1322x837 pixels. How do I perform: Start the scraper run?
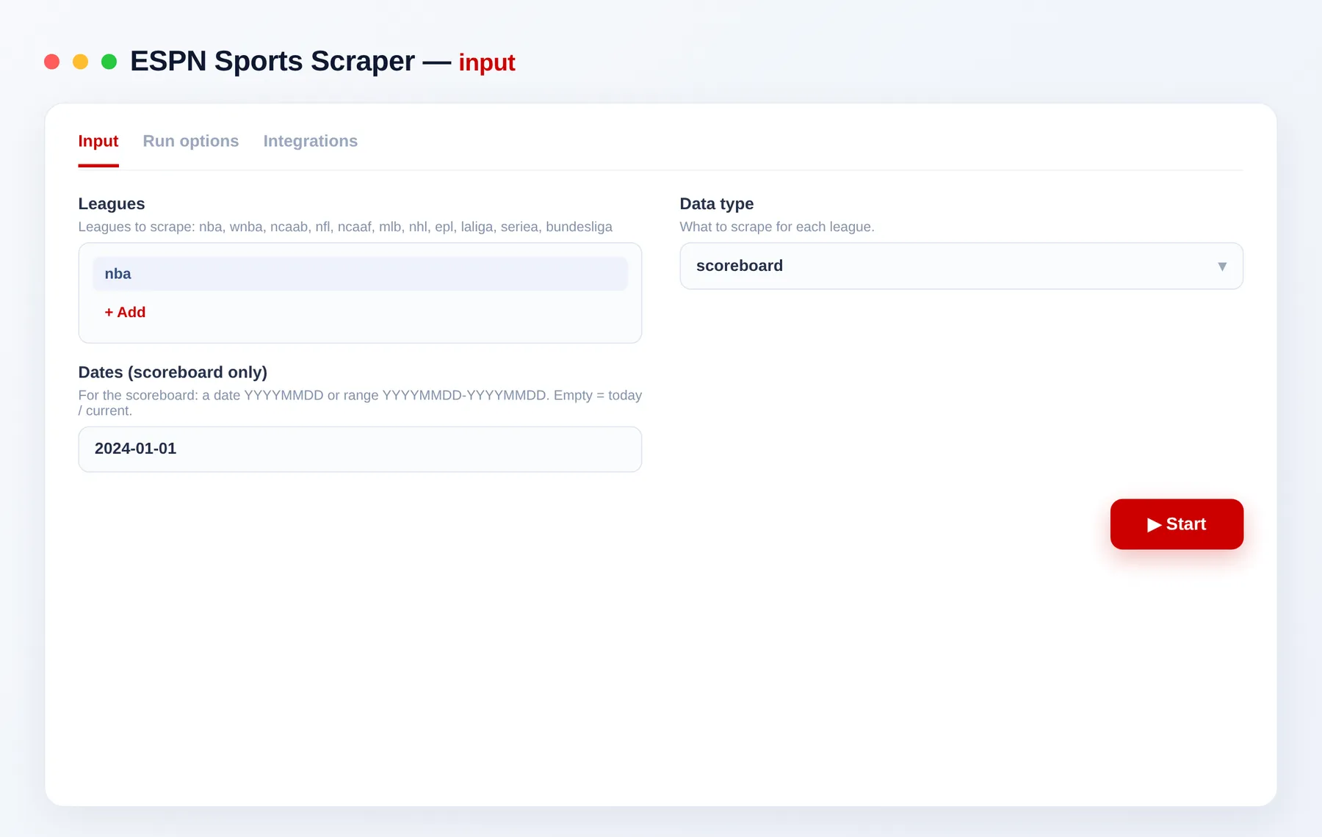(x=1177, y=524)
